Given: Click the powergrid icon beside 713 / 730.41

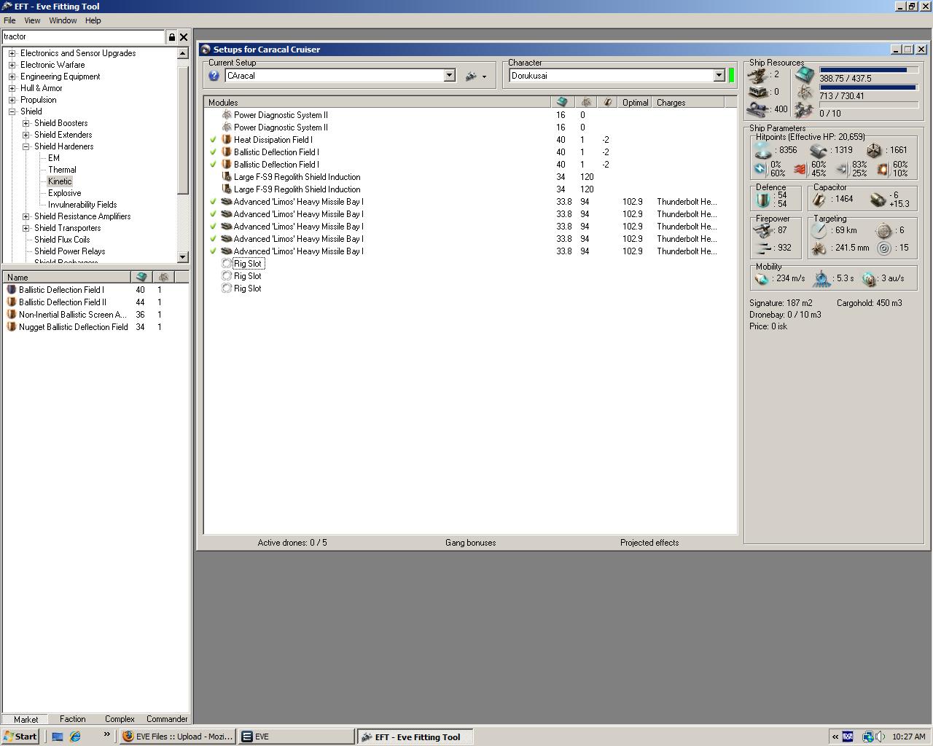Looking at the screenshot, I should [x=805, y=93].
